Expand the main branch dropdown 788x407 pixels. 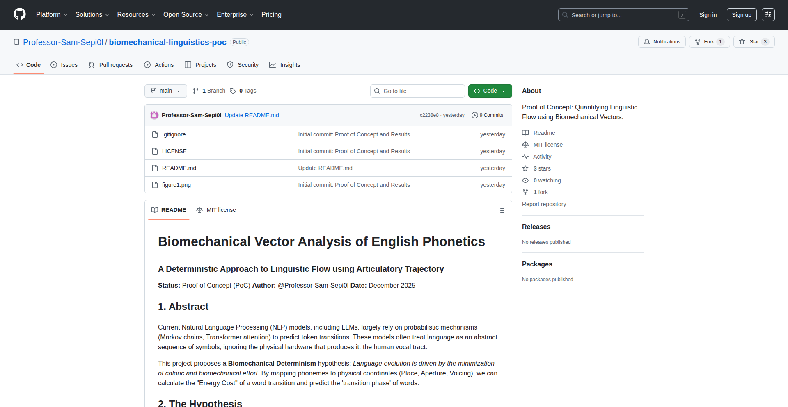click(165, 91)
